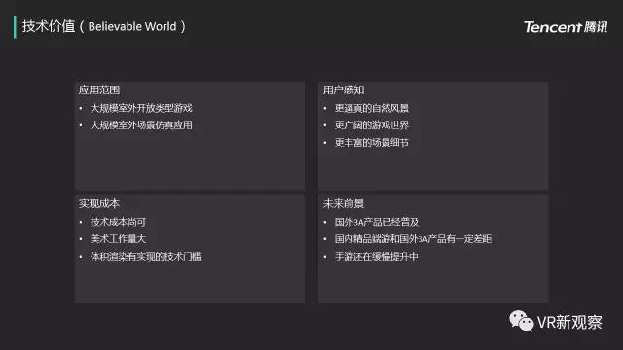Click the slide title 技术价值 (Believable World)
Image resolution: width=623 pixels, height=350 pixels.
click(x=104, y=26)
